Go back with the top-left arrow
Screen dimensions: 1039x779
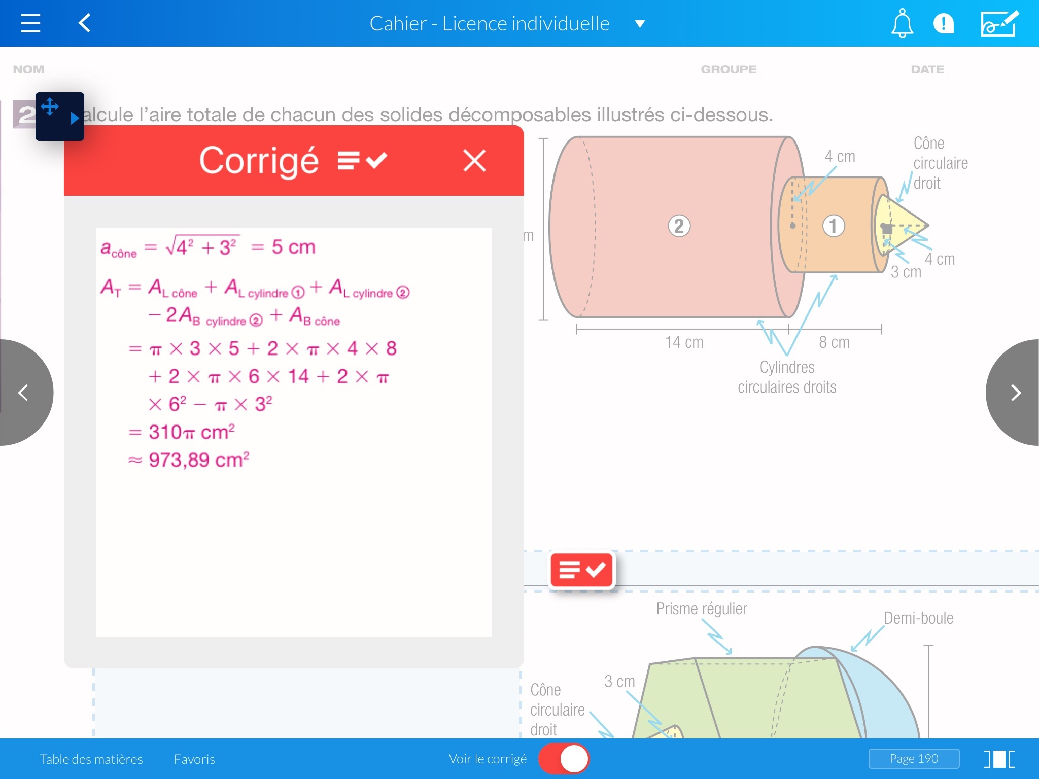tap(85, 23)
